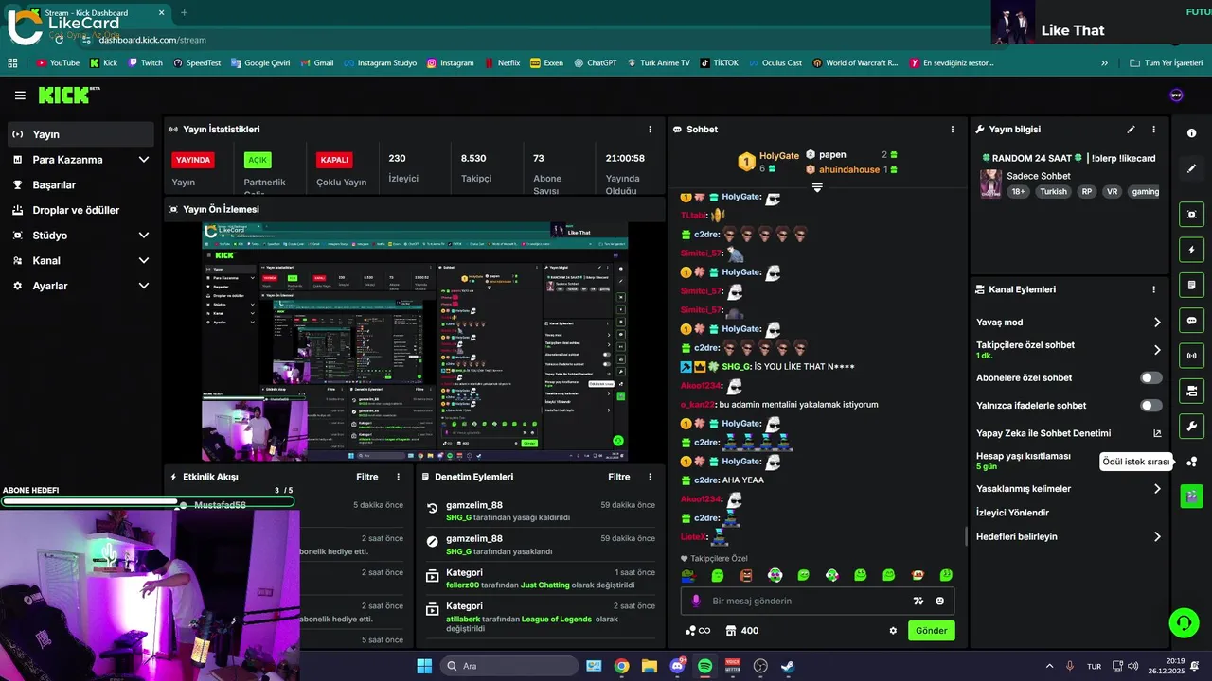Click the Ara taskbar search box
1212x681 pixels.
coord(509,666)
